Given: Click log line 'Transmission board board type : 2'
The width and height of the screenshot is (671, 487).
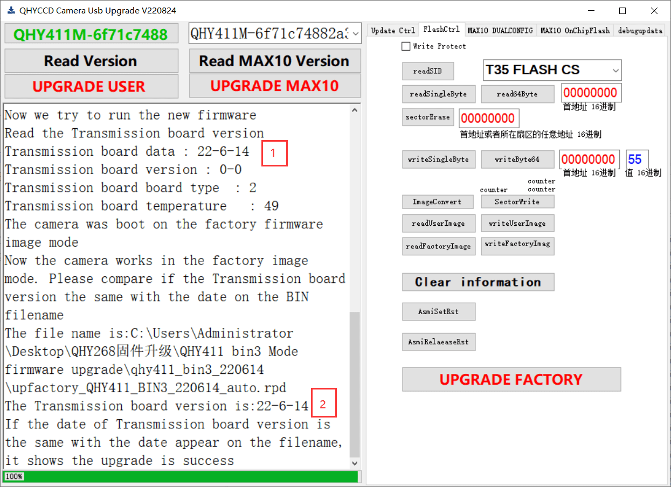Looking at the screenshot, I should [131, 187].
